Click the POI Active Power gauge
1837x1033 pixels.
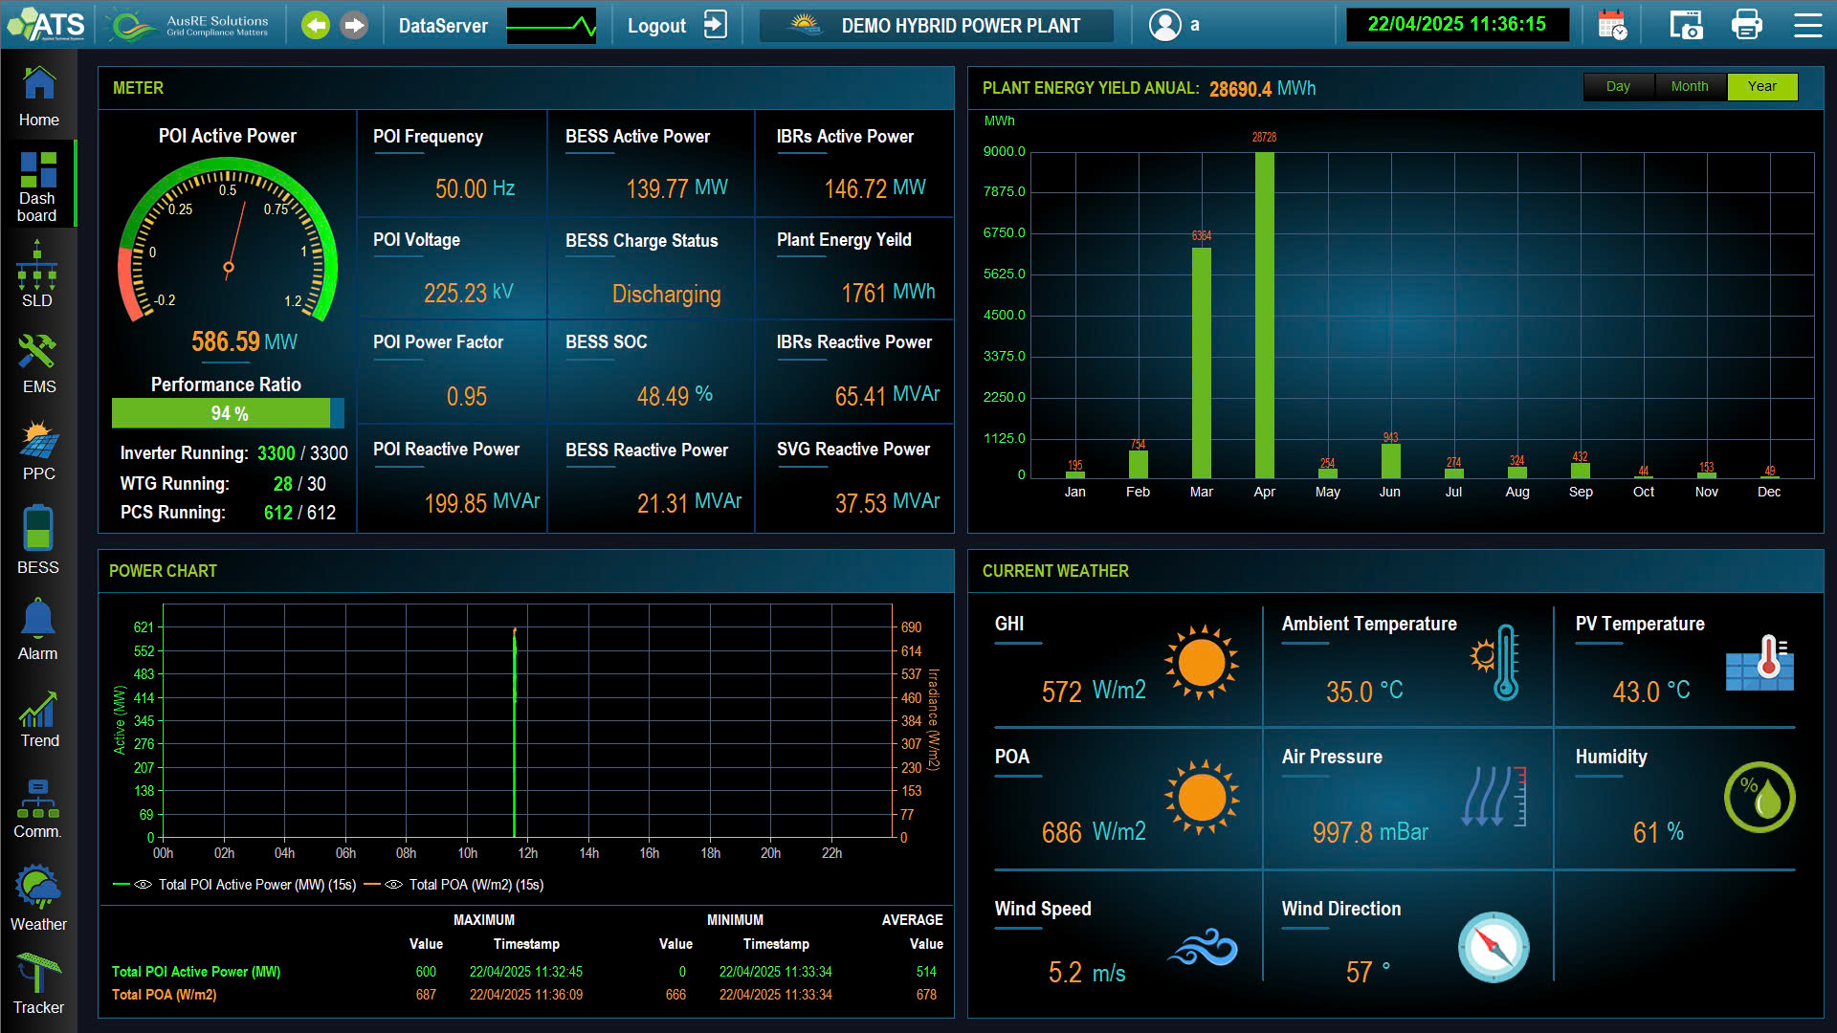click(228, 241)
